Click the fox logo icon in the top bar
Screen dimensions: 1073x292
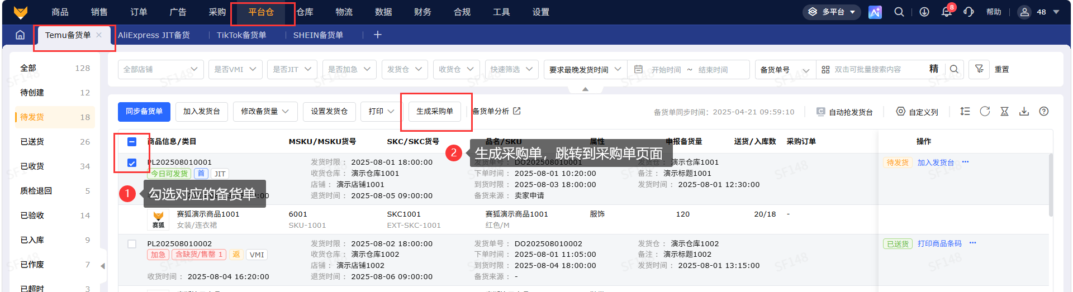pyautogui.click(x=21, y=12)
